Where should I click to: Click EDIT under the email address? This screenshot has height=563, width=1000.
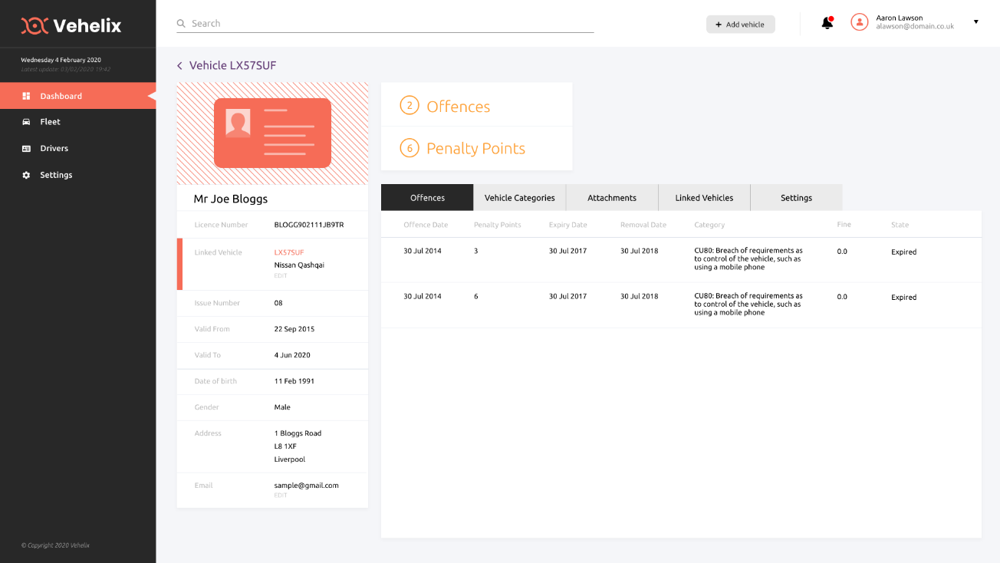(281, 496)
